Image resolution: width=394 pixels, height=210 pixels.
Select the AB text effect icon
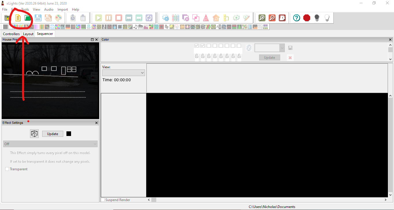coord(219,27)
